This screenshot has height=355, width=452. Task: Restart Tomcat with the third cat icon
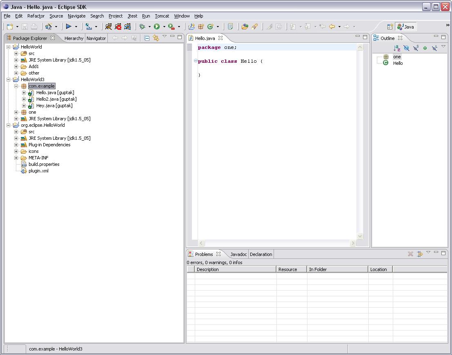[x=127, y=27]
